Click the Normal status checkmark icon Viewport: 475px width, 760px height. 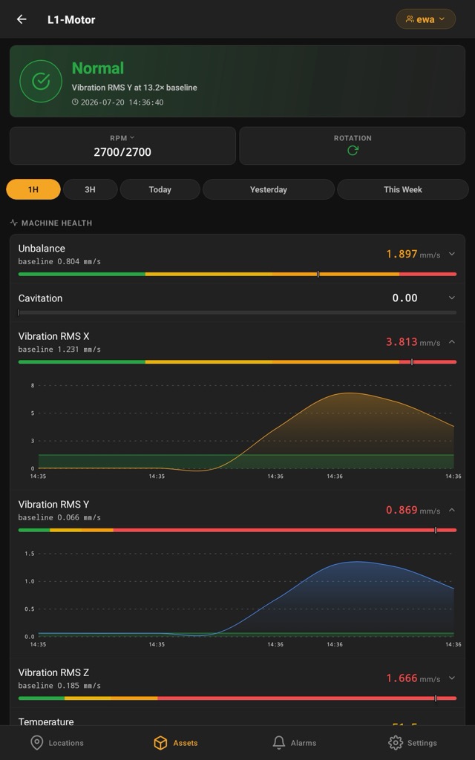[x=41, y=81]
